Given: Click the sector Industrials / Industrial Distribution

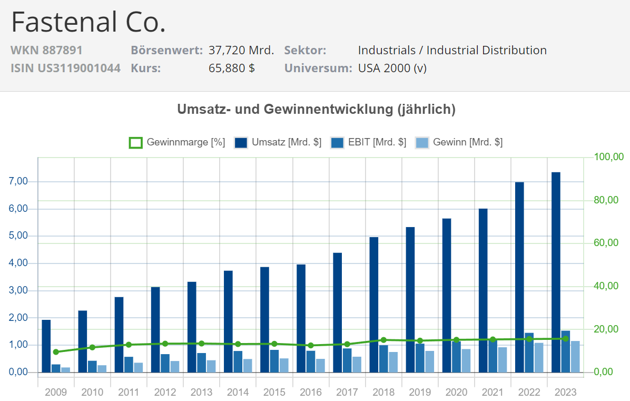Looking at the screenshot, I should (x=452, y=50).
